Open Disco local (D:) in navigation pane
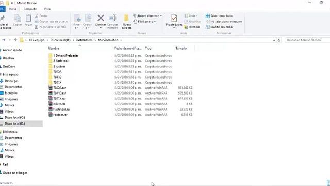Image resolution: width=330 pixels, height=186 pixels. (15, 123)
